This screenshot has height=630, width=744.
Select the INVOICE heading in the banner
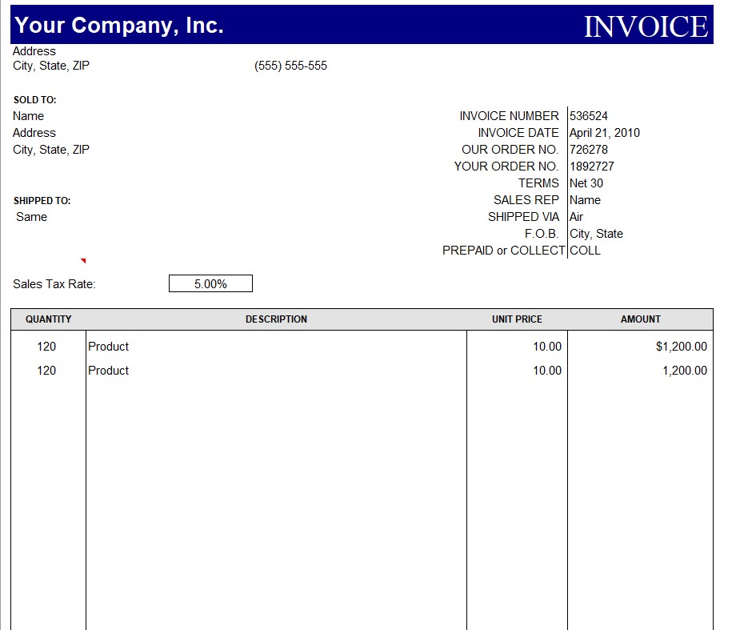coord(646,26)
